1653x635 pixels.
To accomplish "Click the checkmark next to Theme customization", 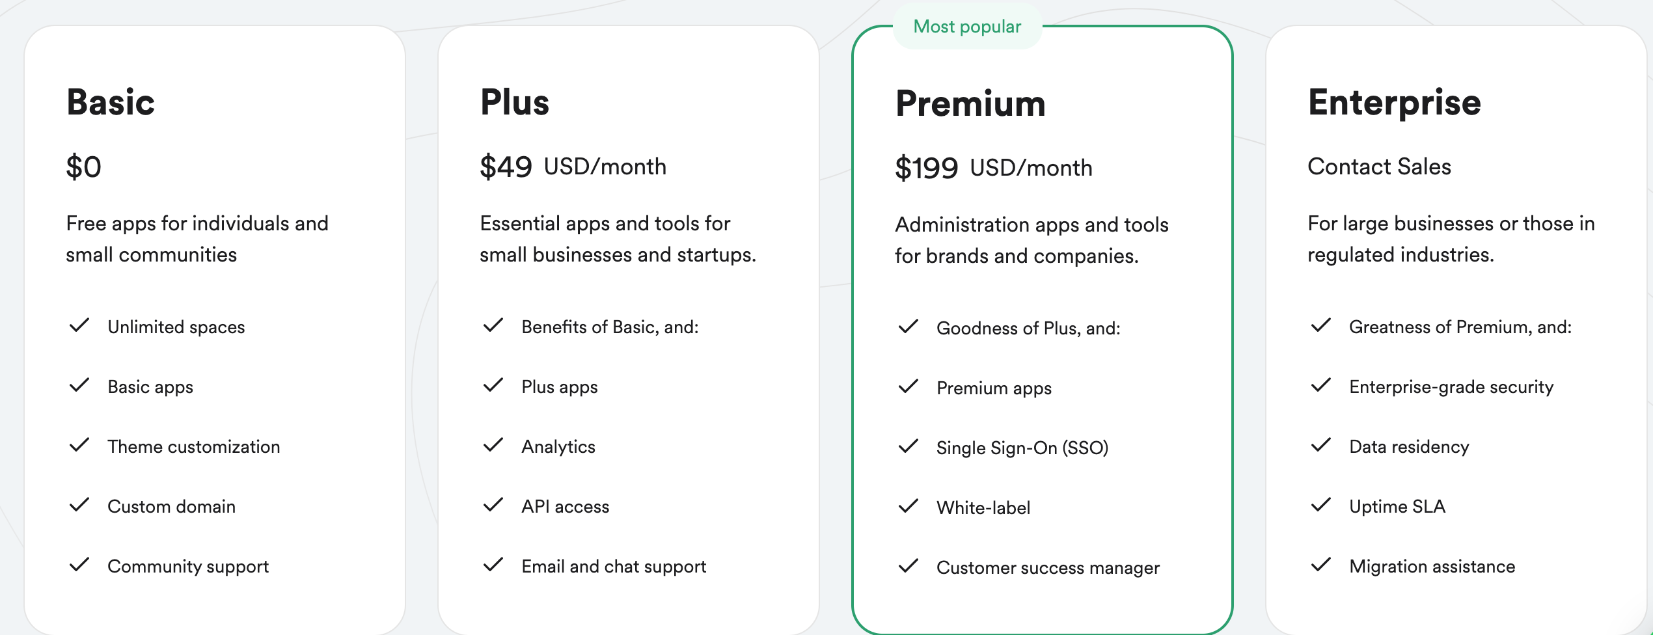I will [79, 445].
